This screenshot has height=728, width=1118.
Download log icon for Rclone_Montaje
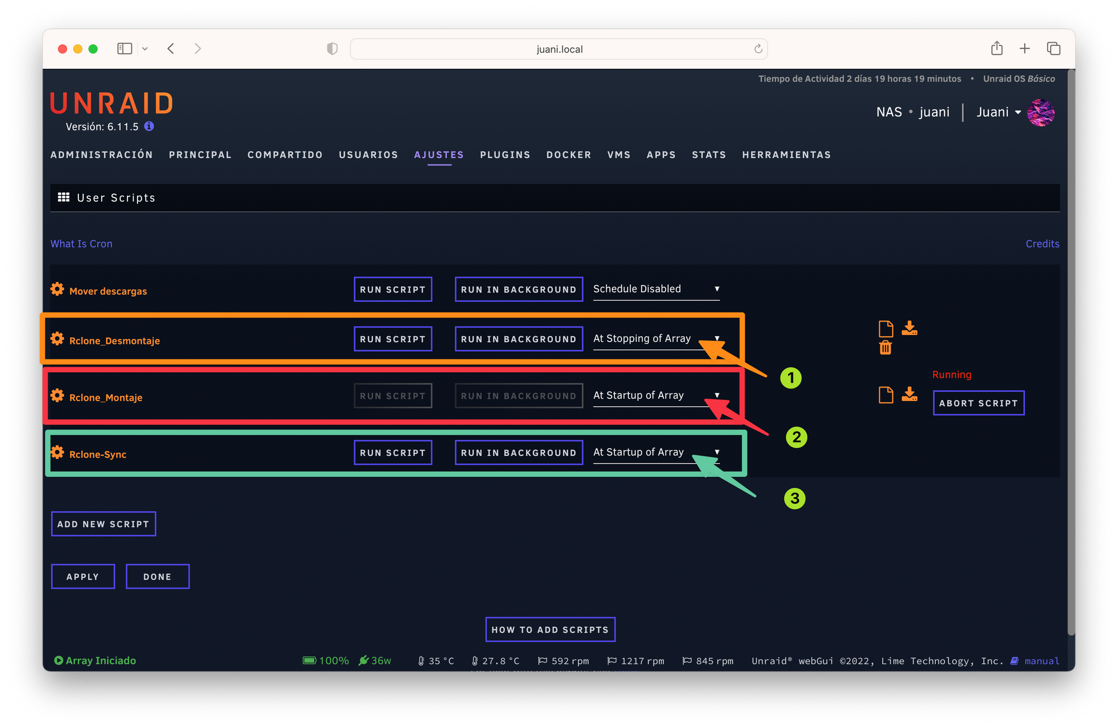[909, 394]
